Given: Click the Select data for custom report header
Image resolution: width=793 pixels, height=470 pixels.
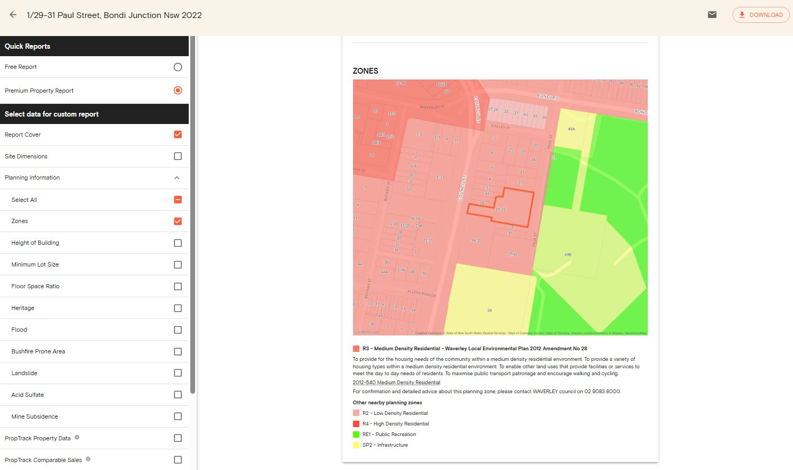Looking at the screenshot, I should pyautogui.click(x=94, y=114).
